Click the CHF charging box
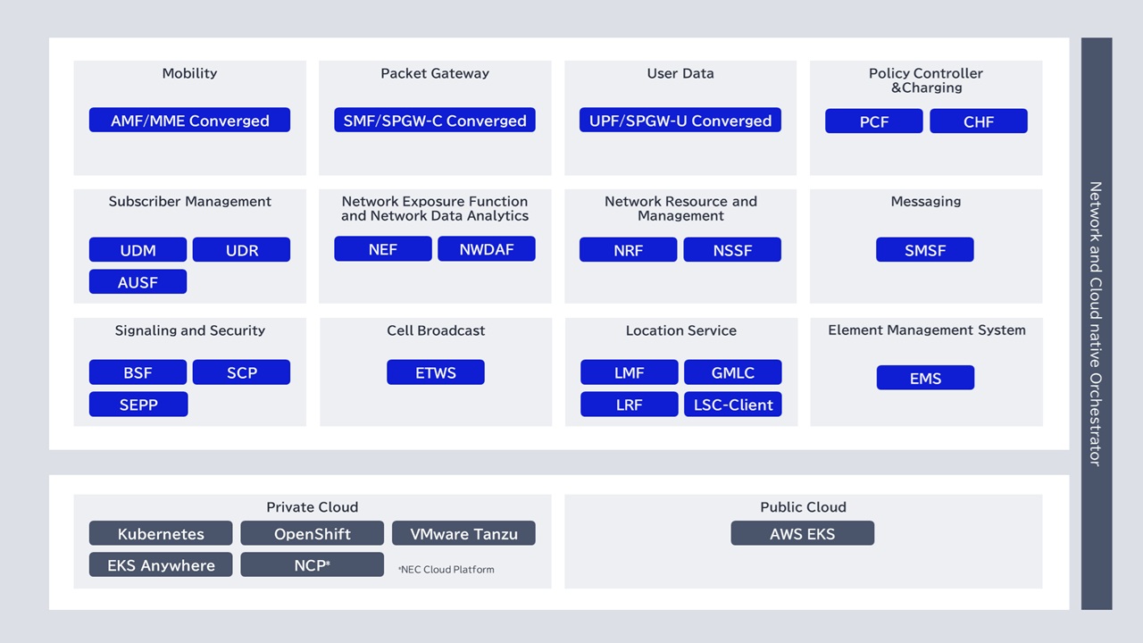Viewport: 1143px width, 643px height. pos(979,121)
